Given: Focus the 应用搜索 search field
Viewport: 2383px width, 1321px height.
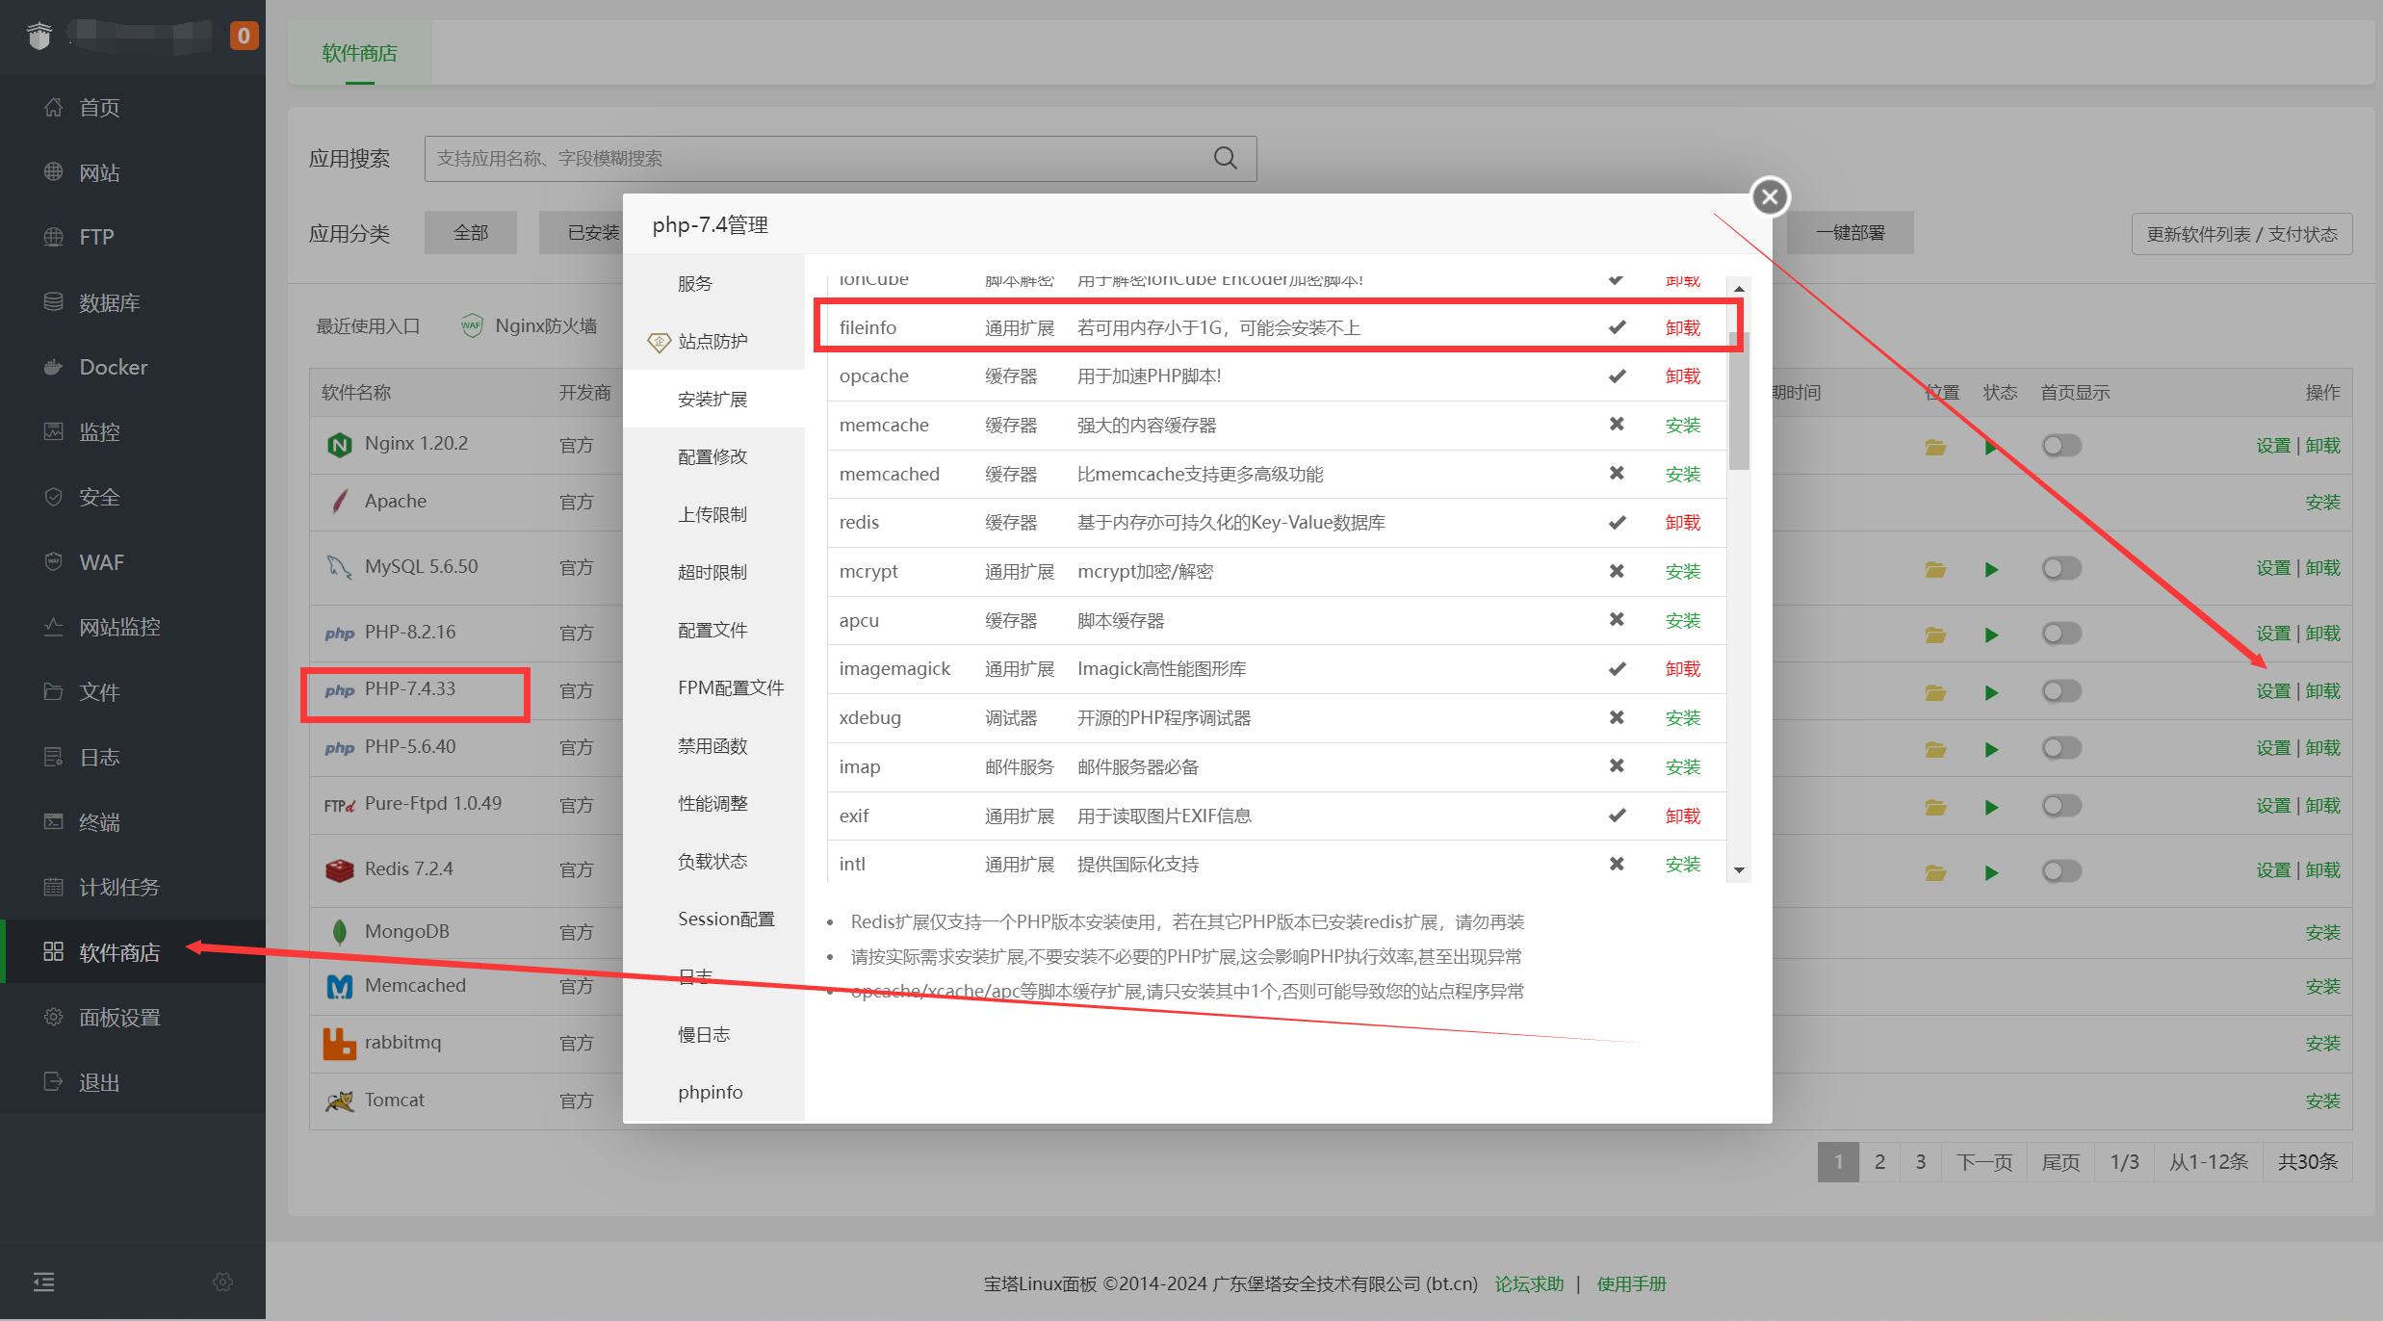Looking at the screenshot, I should coord(841,158).
